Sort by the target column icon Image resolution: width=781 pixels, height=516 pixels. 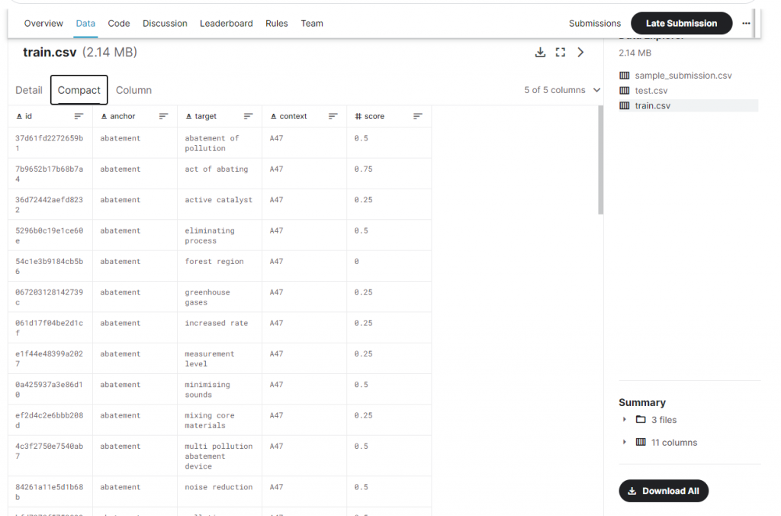pos(248,116)
